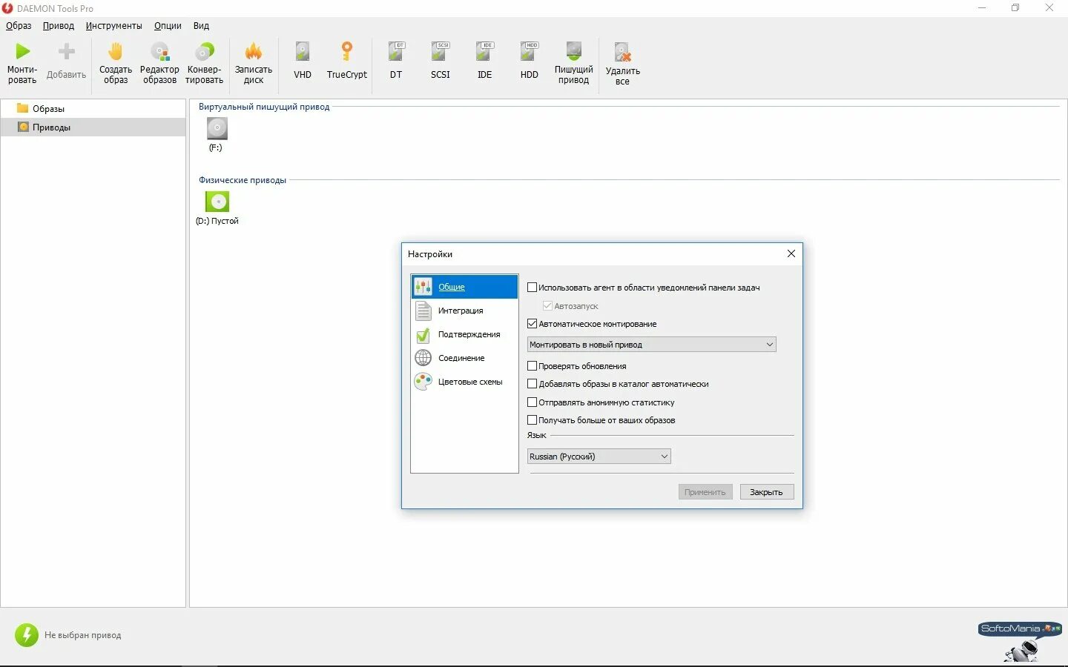Click the TrueCrypt key icon

(x=346, y=51)
